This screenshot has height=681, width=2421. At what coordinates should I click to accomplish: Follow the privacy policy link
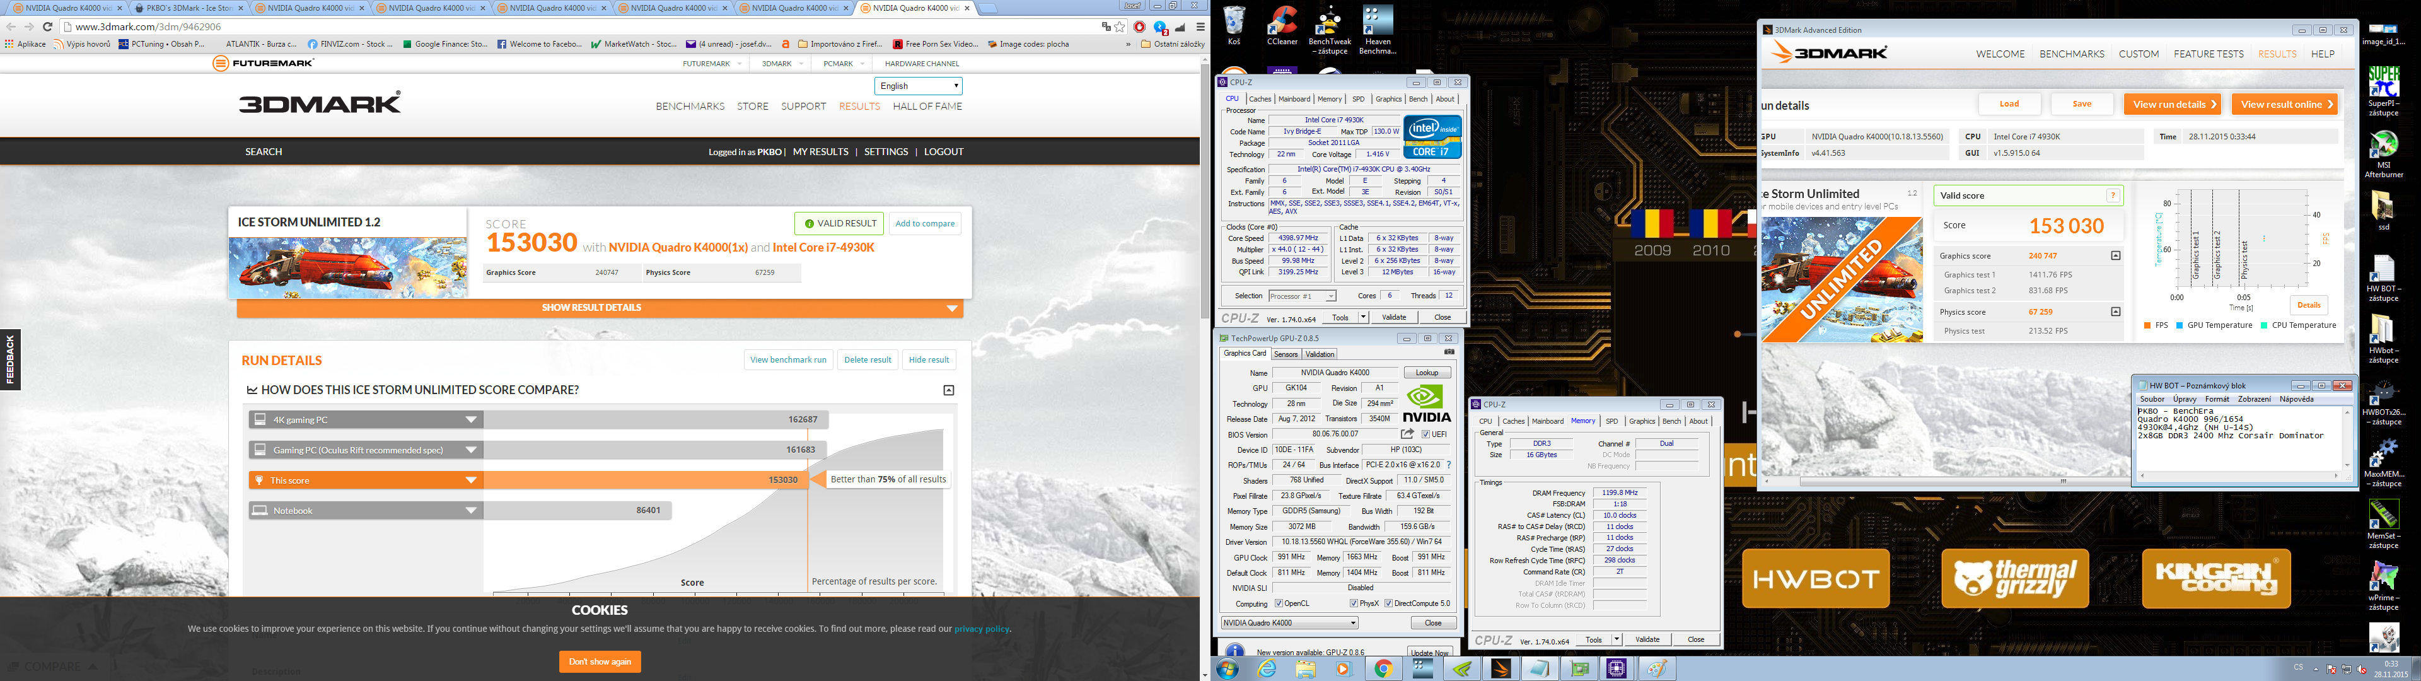[x=981, y=628]
